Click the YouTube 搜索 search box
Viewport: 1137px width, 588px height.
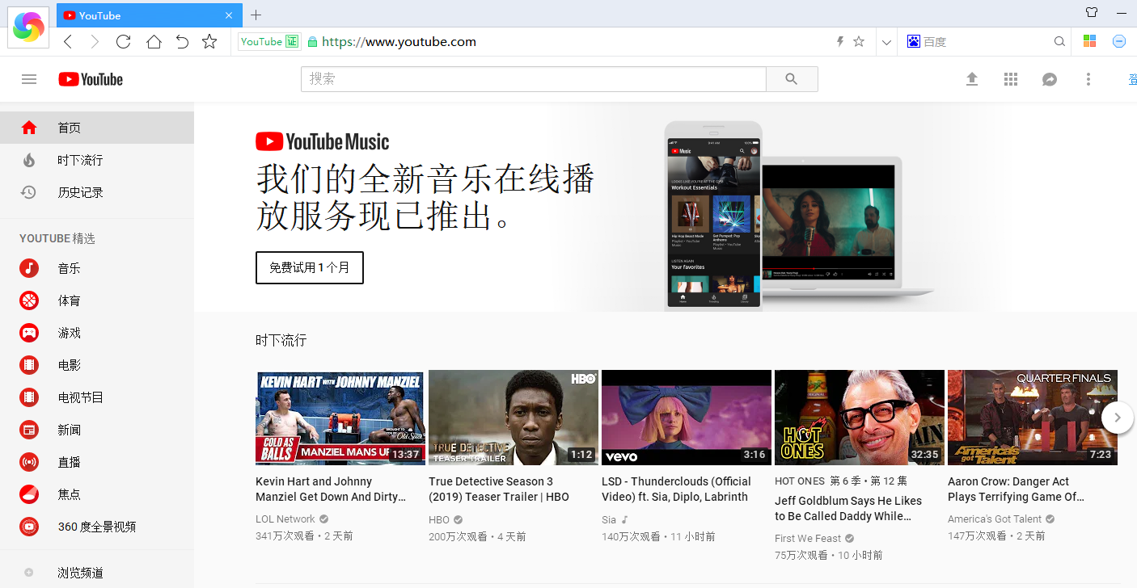tap(534, 79)
